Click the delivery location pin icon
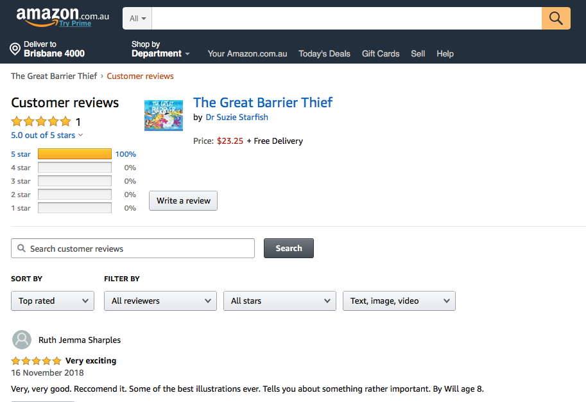 [15, 49]
